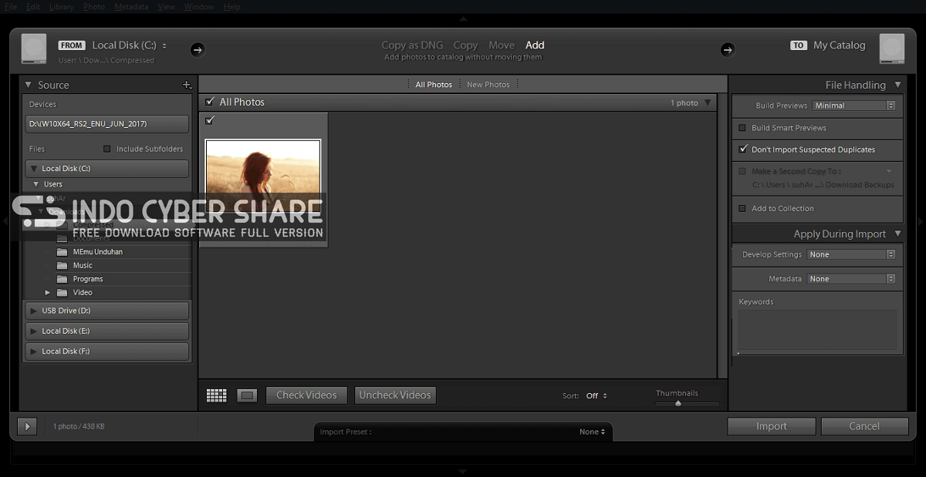Click the MEmu Unduhan folder icon
Screen dimensions: 926x477
click(62, 252)
